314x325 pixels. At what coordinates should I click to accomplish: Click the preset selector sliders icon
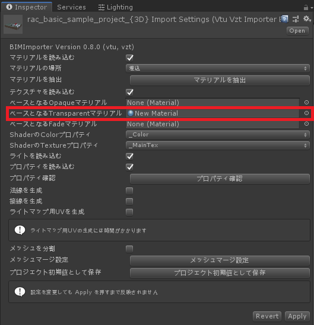tap(296, 19)
